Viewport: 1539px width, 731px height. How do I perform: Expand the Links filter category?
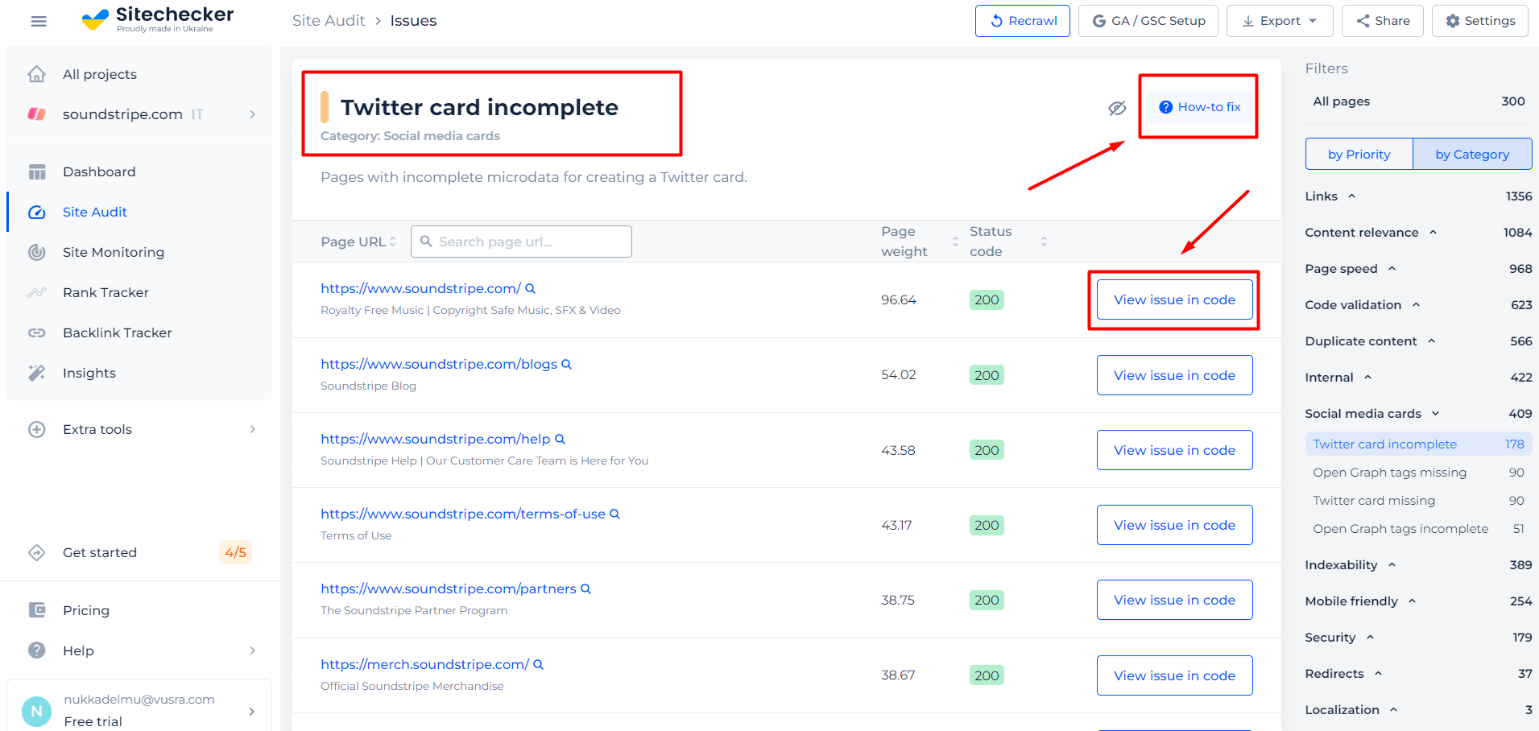[x=1352, y=196]
